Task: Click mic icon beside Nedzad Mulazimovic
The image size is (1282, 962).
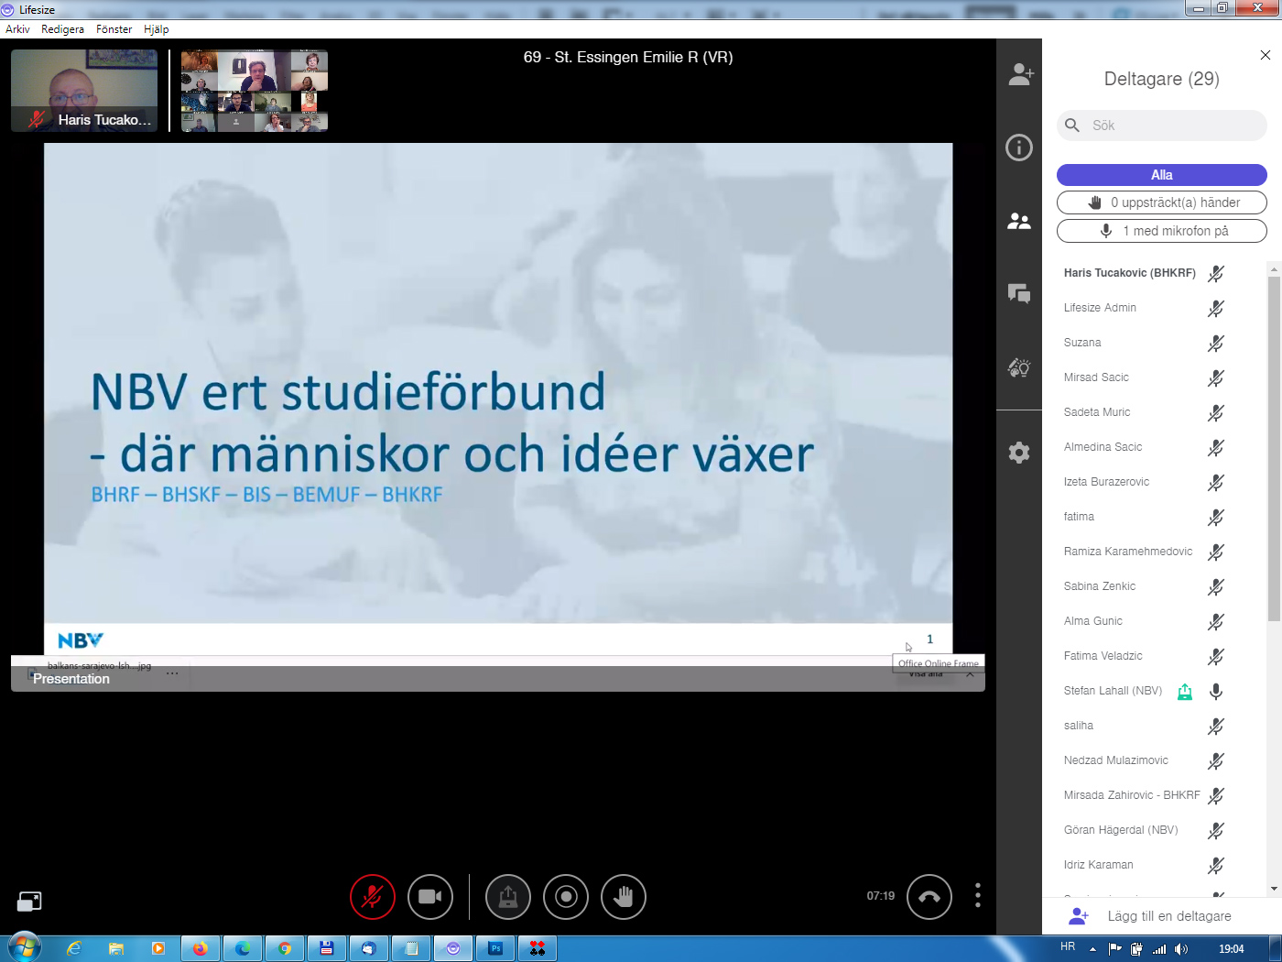Action: click(1216, 760)
